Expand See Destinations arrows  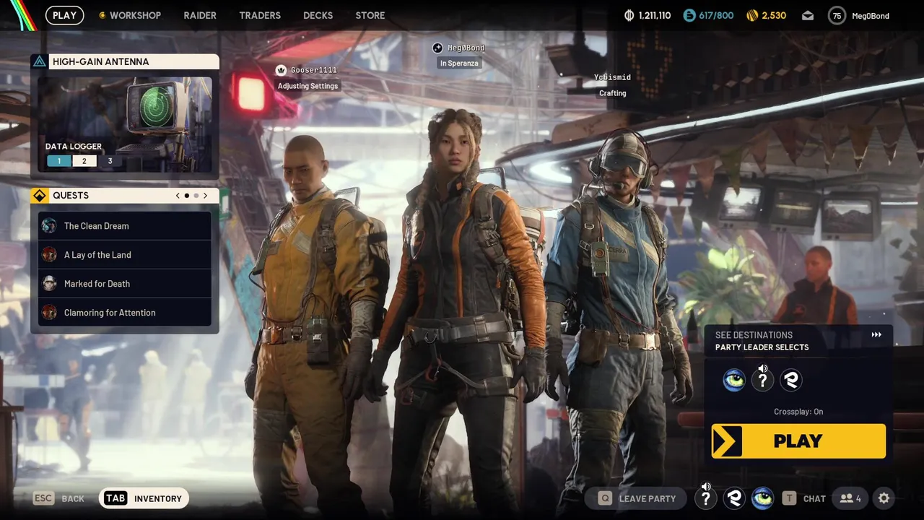tap(876, 334)
